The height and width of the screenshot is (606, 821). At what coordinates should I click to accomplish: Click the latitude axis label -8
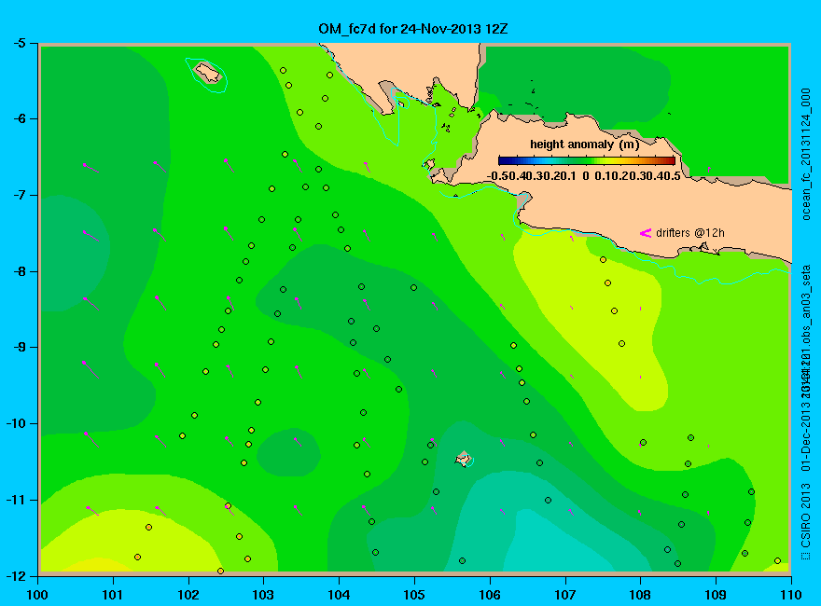coord(19,271)
